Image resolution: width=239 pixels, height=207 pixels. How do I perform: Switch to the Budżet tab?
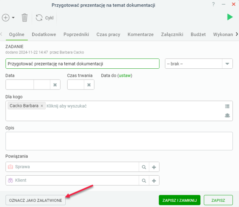pos(198,34)
